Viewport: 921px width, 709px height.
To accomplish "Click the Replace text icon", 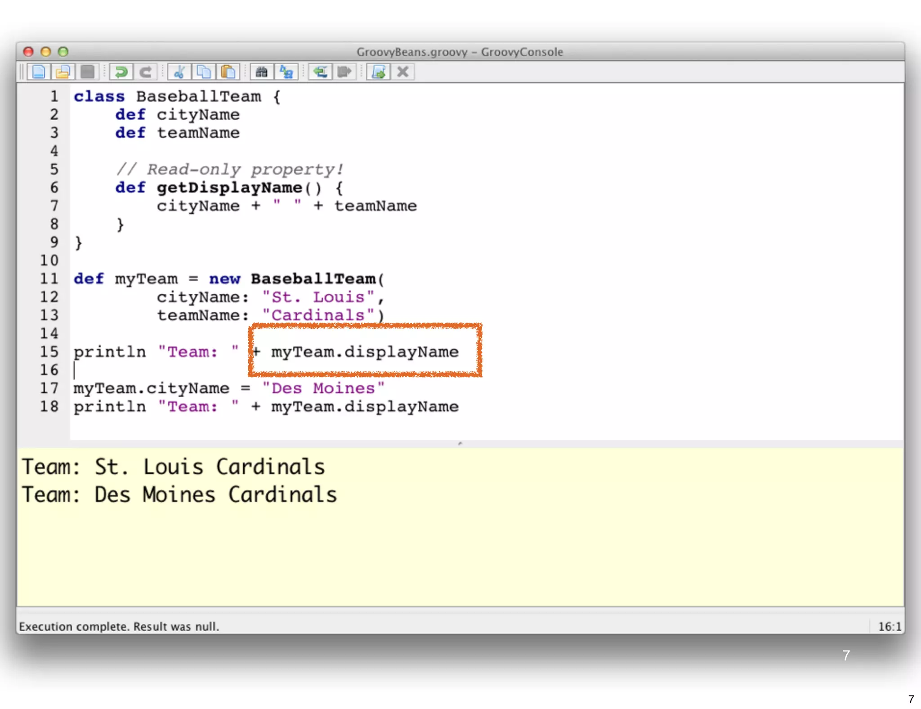I will coord(286,72).
